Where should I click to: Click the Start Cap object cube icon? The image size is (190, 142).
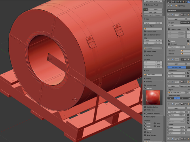pos(182,50)
